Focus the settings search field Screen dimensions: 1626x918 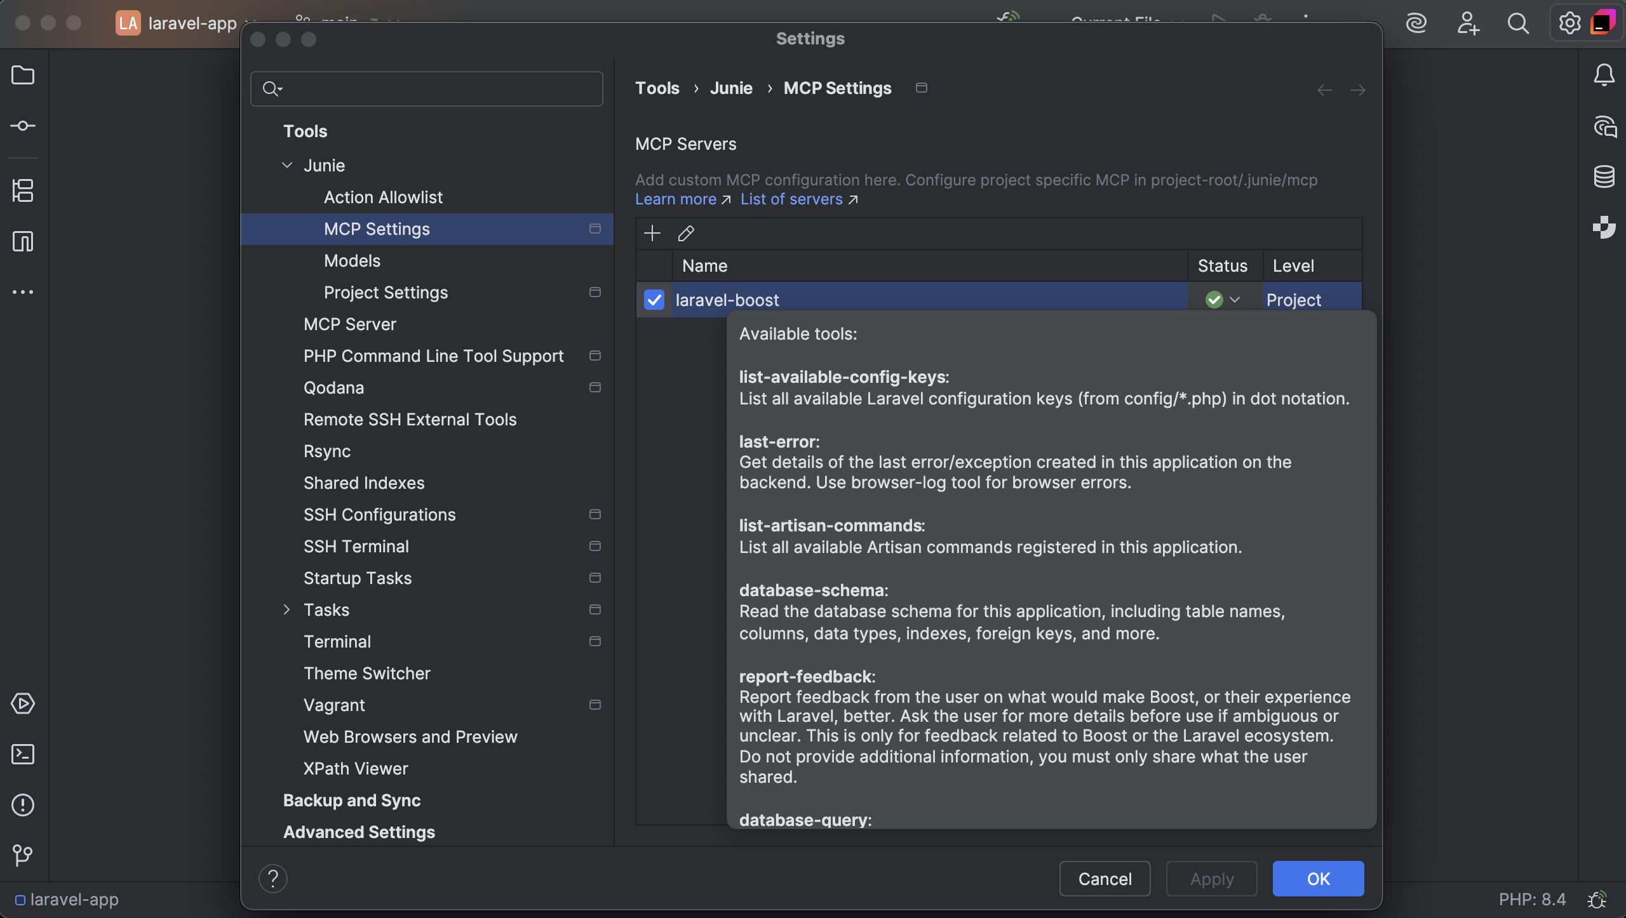[x=427, y=88]
